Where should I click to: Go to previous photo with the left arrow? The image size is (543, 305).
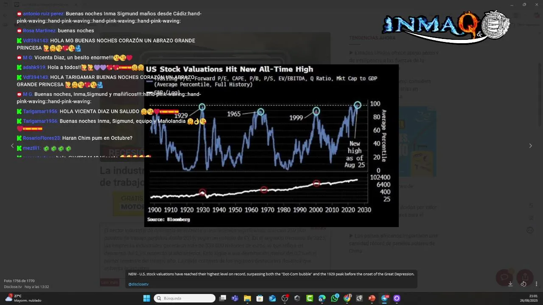[x=12, y=146]
